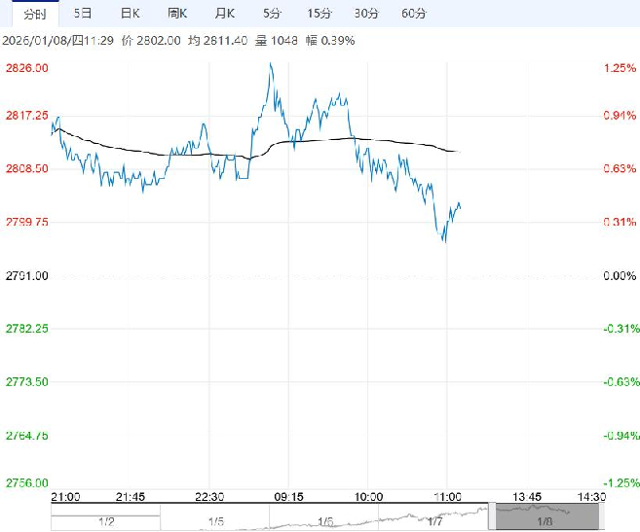
Task: Click the highest peak of blue price line
Action: 270,64
